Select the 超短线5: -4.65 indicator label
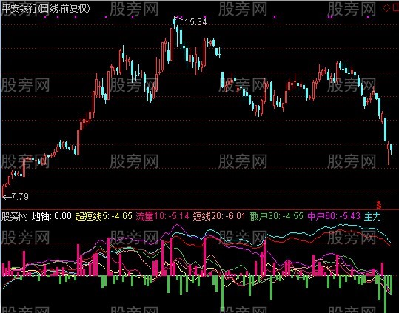399x313 pixels. [x=104, y=216]
